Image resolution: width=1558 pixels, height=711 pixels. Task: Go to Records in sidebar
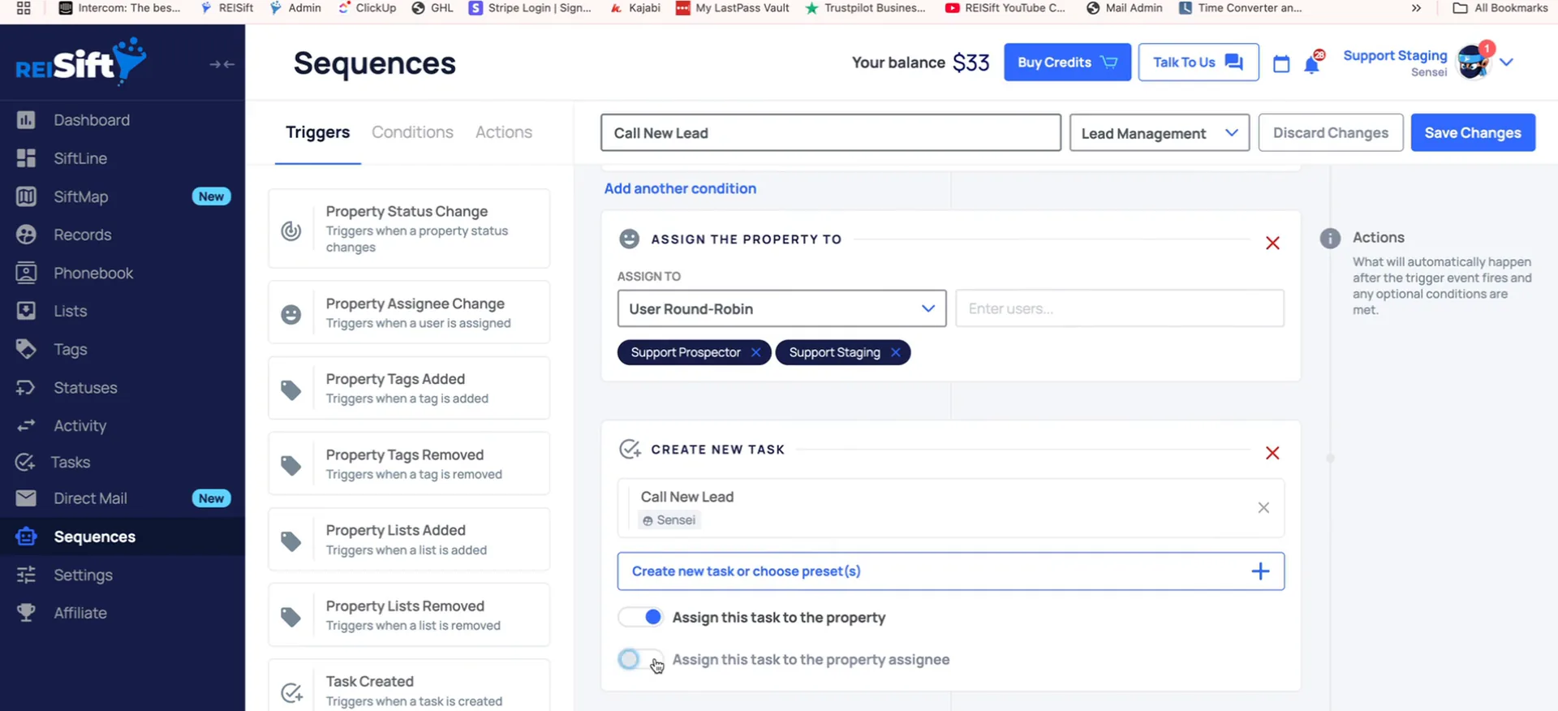82,235
